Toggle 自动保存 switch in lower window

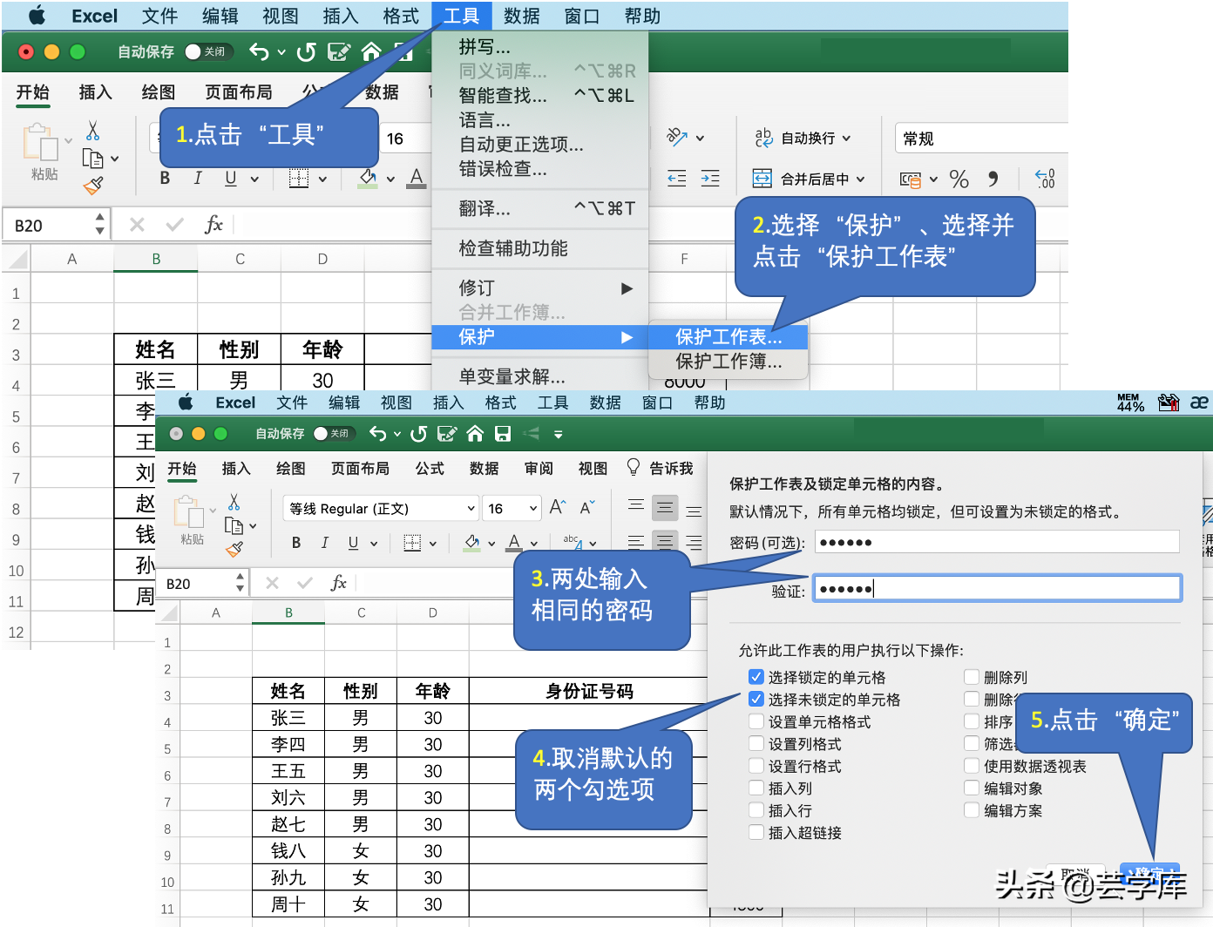(x=333, y=433)
